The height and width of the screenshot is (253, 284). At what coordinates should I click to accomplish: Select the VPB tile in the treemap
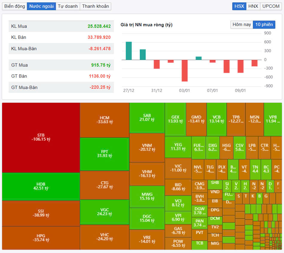click(273, 119)
